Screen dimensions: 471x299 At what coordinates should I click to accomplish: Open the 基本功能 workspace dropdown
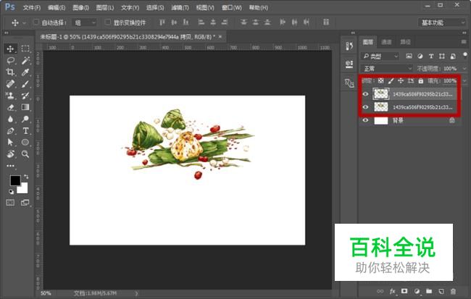click(x=442, y=22)
